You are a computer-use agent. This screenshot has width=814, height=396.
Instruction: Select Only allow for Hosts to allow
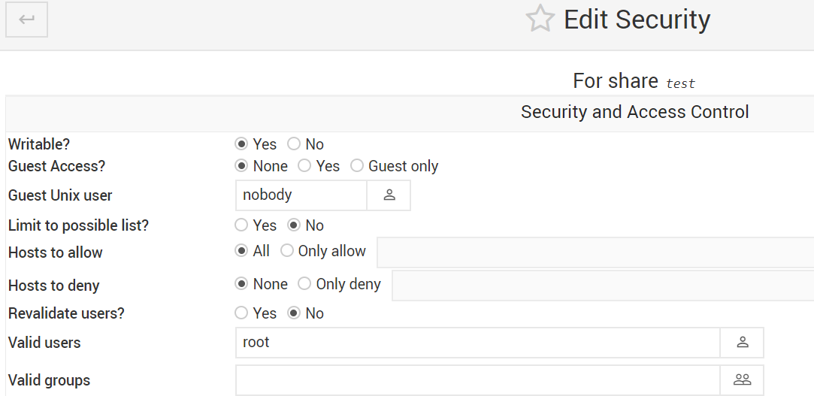point(287,252)
